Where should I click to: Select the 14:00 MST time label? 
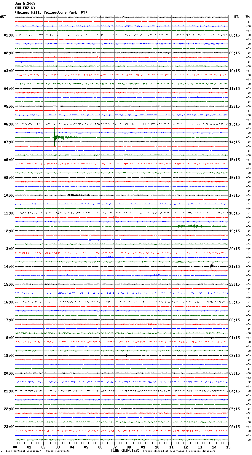(x=9, y=267)
